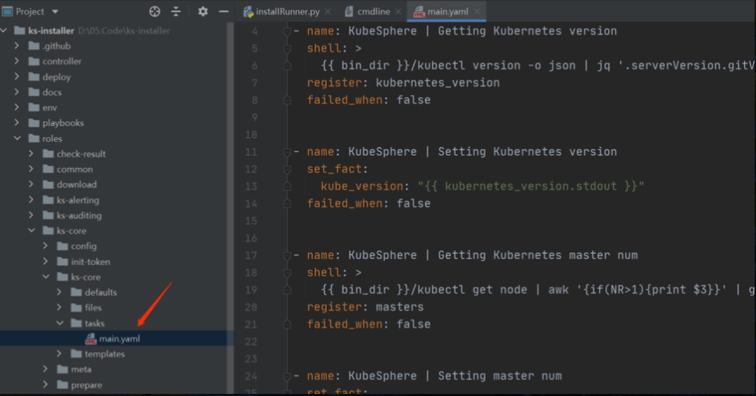
Task: Expand the templates folder chevron
Action: click(59, 353)
